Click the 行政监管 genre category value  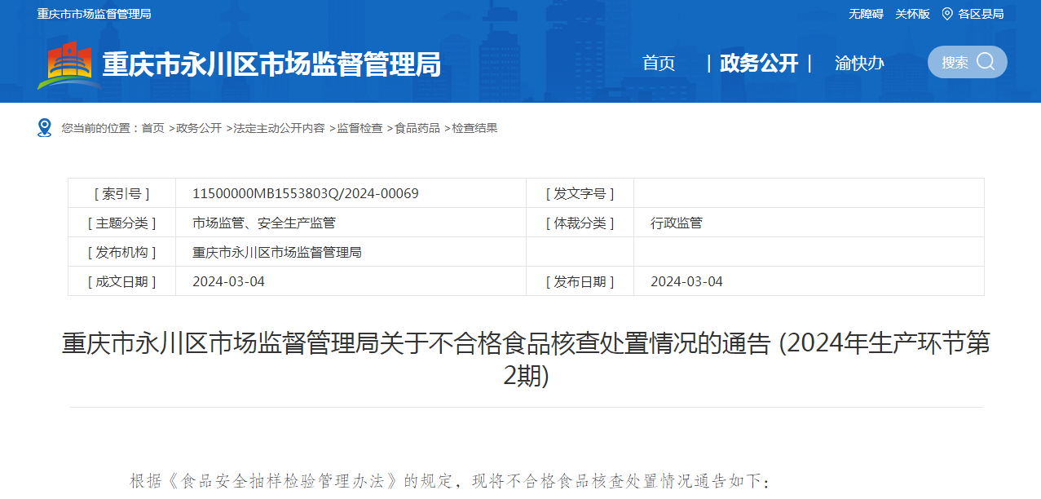pos(676,223)
